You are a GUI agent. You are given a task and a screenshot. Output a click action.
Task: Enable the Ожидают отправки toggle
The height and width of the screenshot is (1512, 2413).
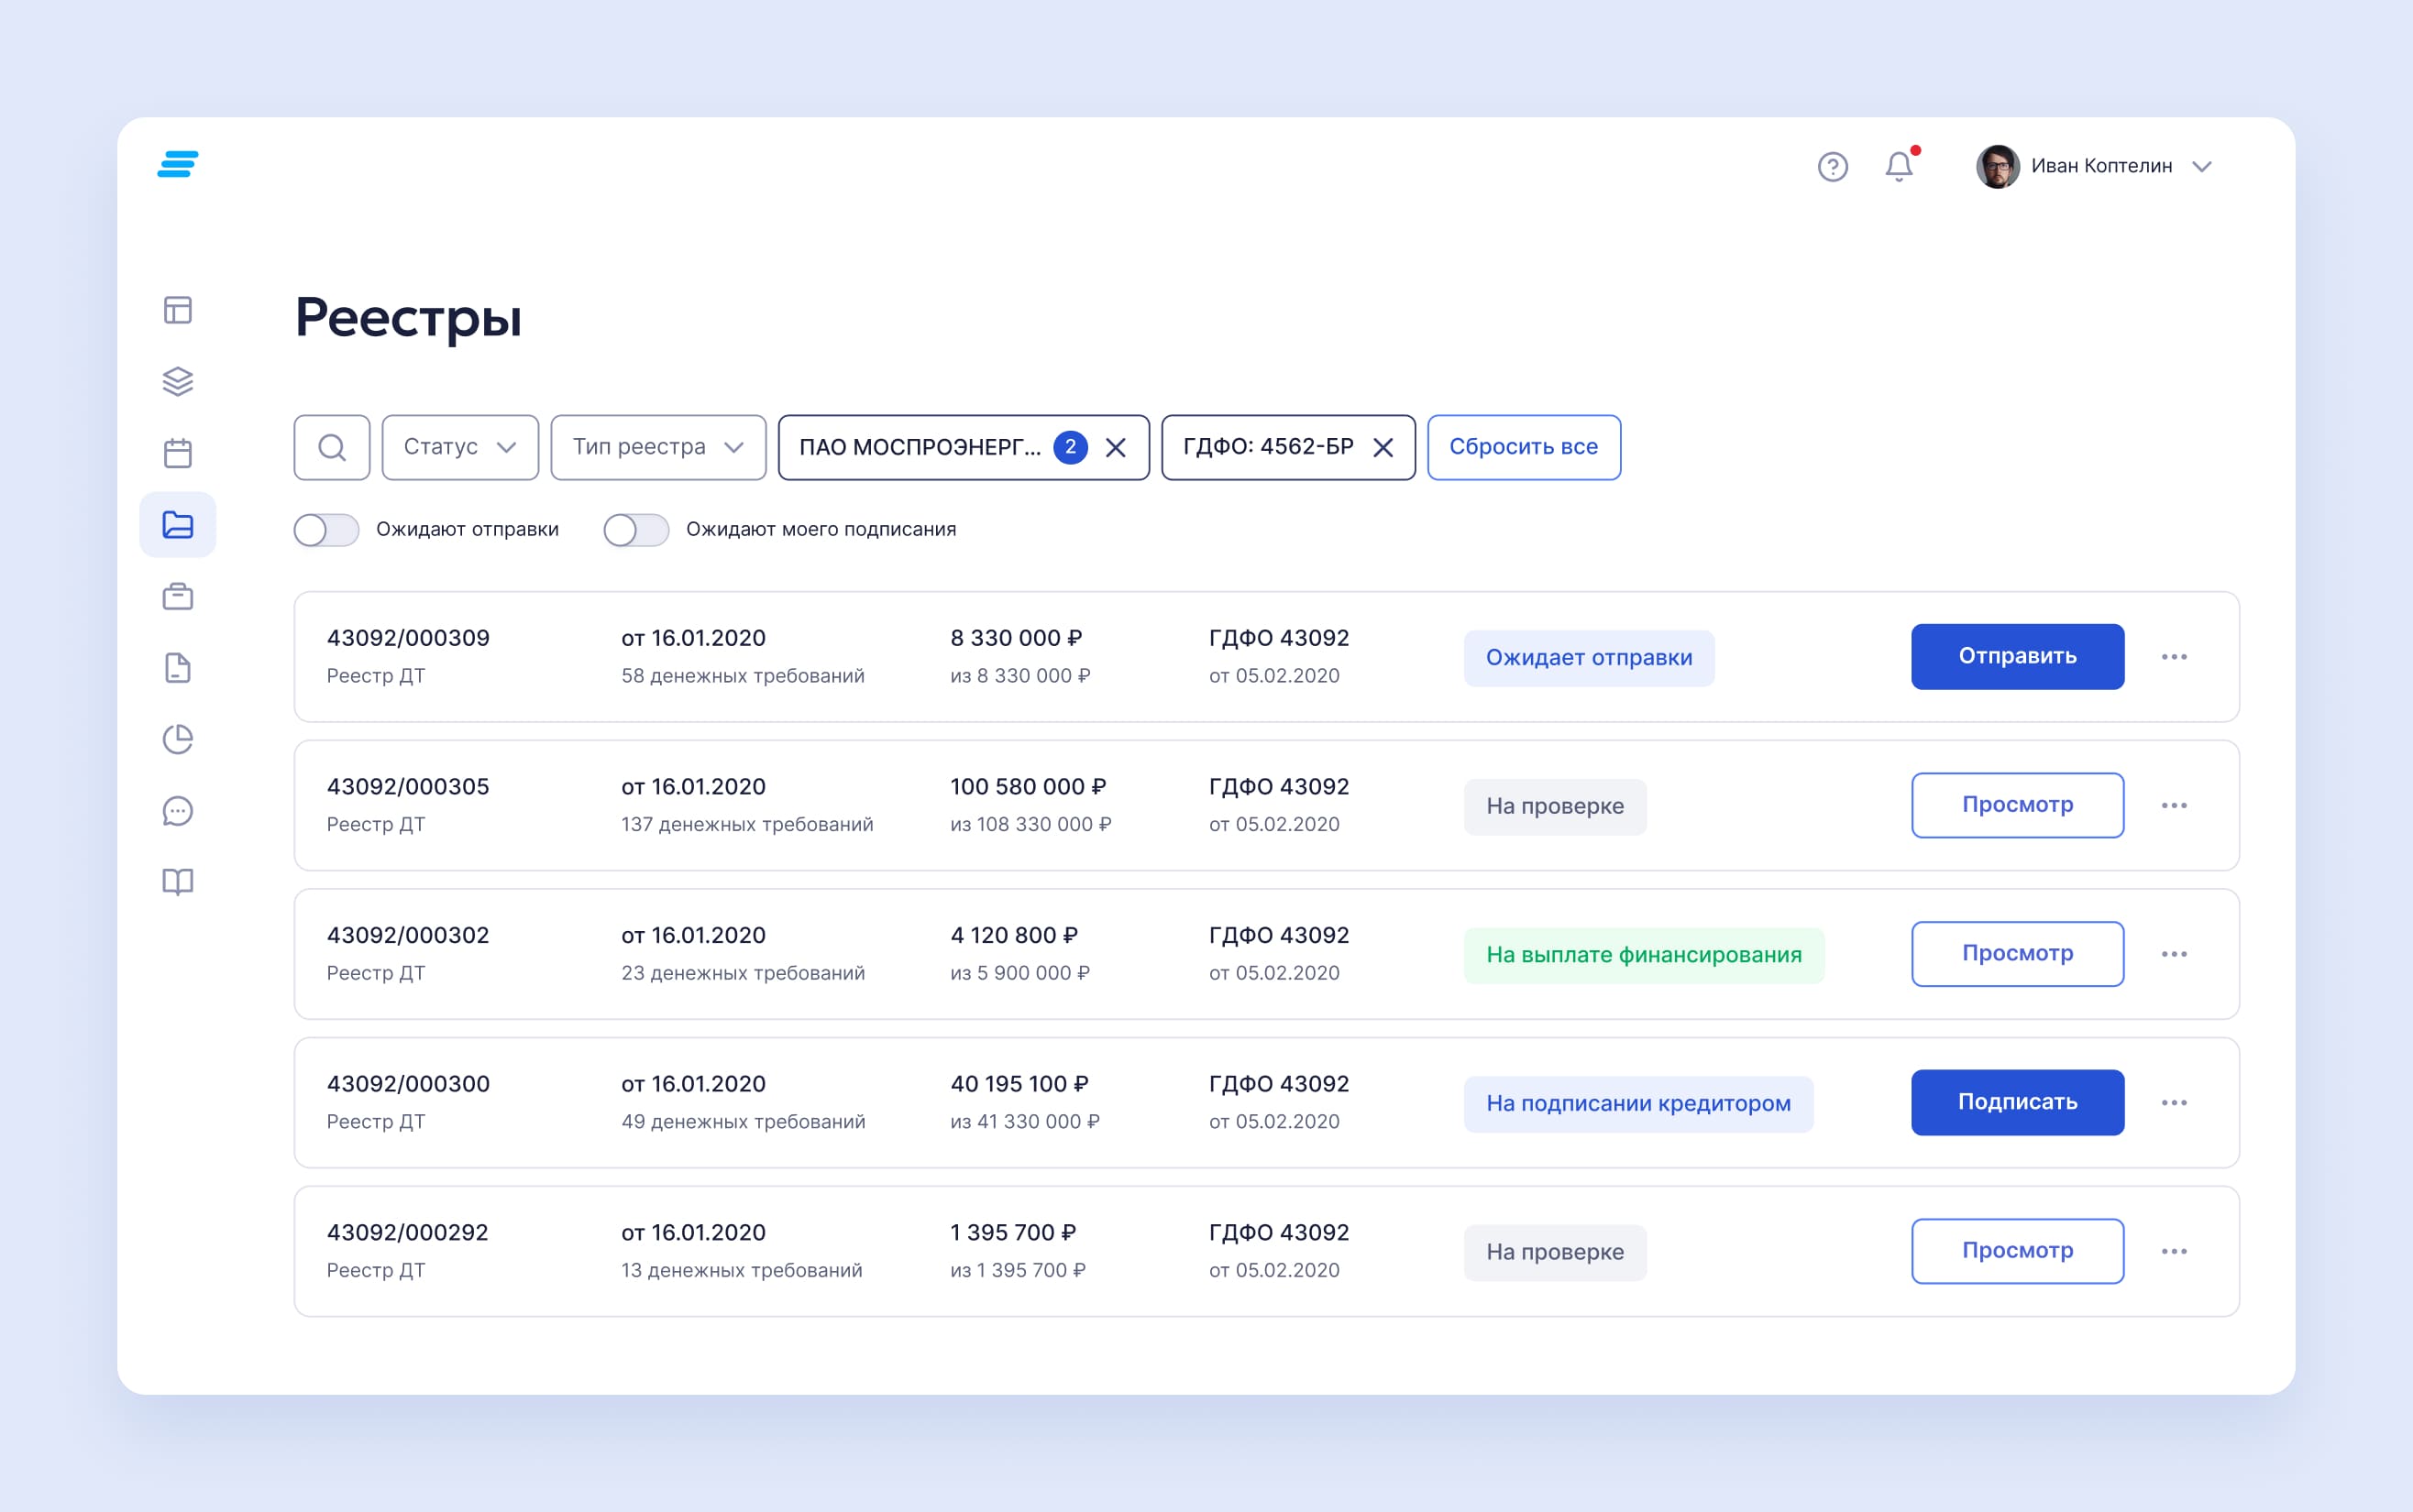click(x=326, y=530)
